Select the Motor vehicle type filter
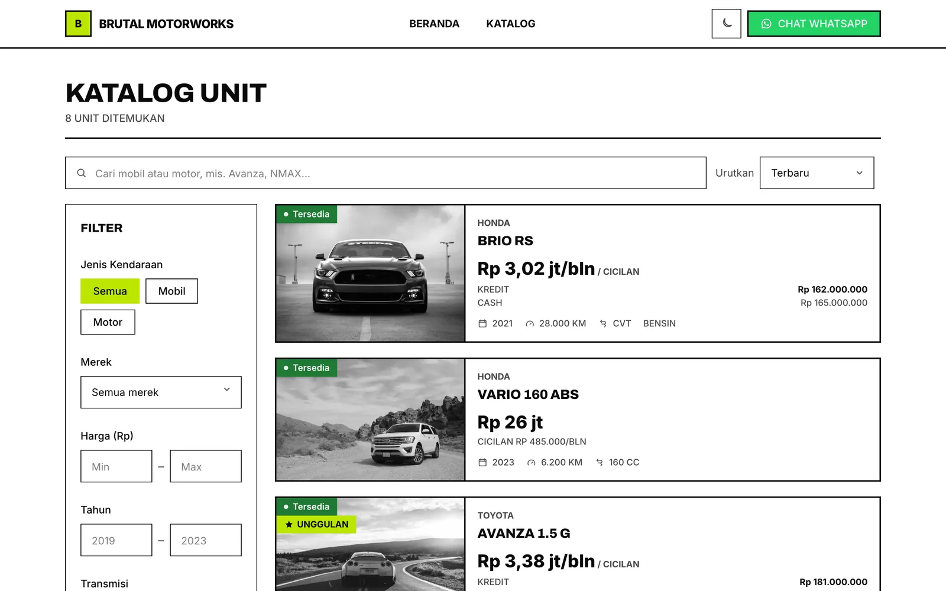Image resolution: width=946 pixels, height=591 pixels. [108, 322]
